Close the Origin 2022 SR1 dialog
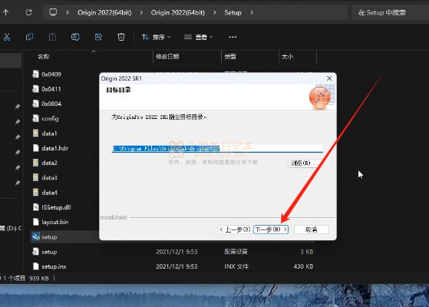Viewport: 429px width, 307px height. tap(329, 78)
